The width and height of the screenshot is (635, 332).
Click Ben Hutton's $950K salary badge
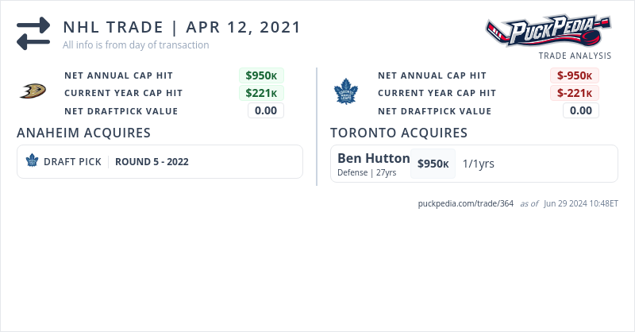433,164
